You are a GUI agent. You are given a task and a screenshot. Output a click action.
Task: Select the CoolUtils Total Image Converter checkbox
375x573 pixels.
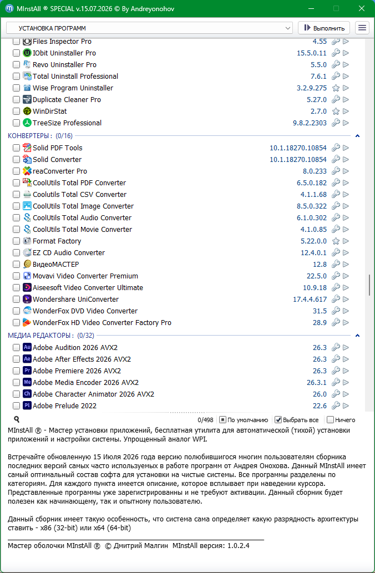click(16, 206)
